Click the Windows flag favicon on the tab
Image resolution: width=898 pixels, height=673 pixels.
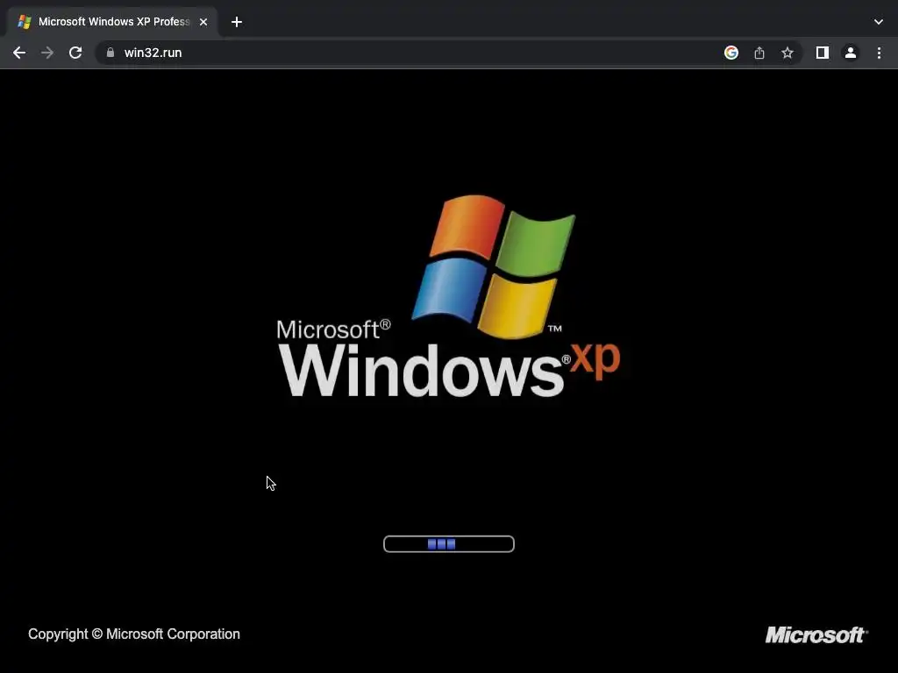pyautogui.click(x=25, y=22)
